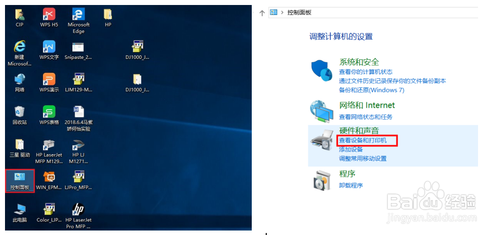Image resolution: width=504 pixels, height=235 pixels.
Task: Select the WPS表格 shortcut icon
Action: [49, 116]
